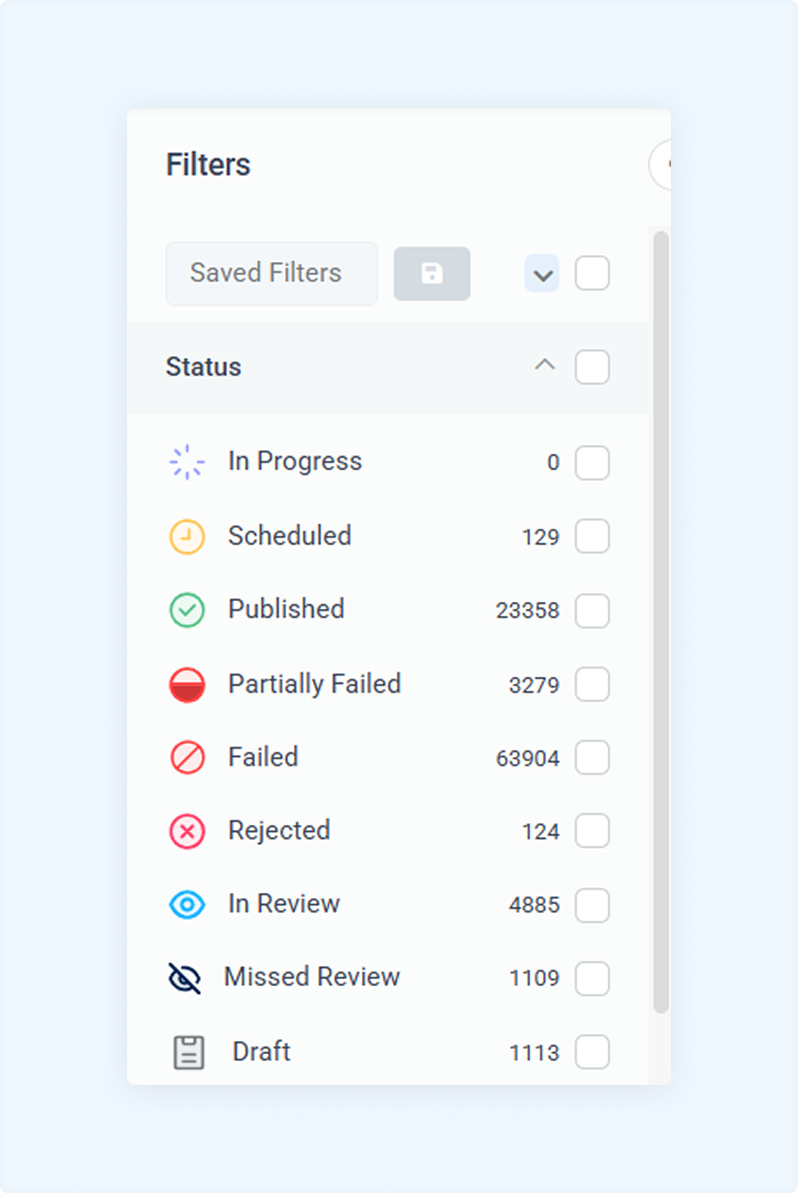Image resolution: width=798 pixels, height=1193 pixels.
Task: Enable the Published status checkbox
Action: [592, 610]
